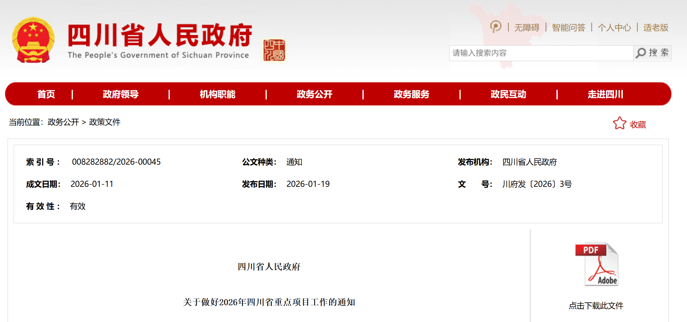Select 政民互动 in the navigation bar

tap(508, 94)
